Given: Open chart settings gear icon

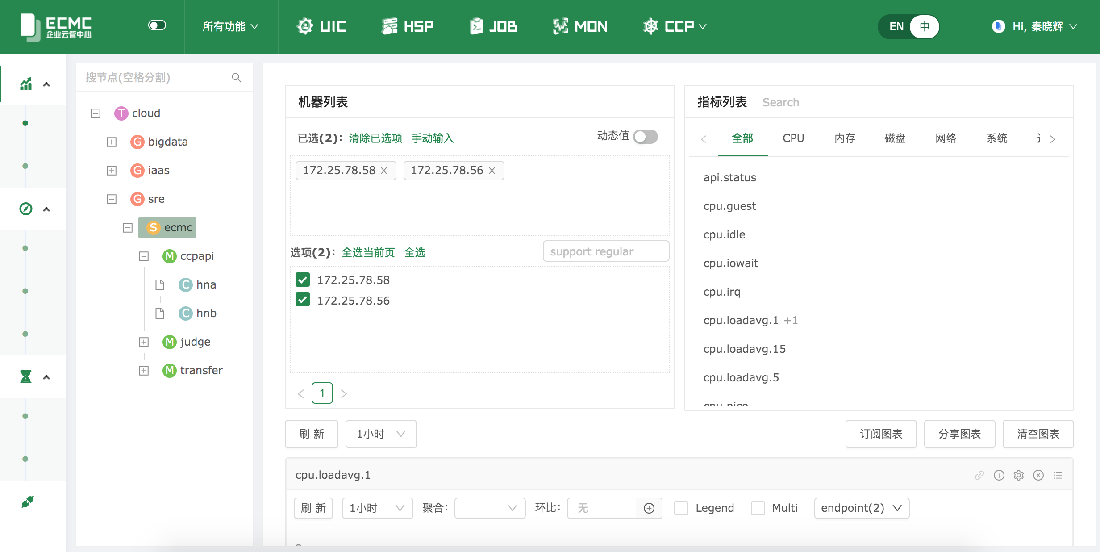Looking at the screenshot, I should pos(1019,475).
